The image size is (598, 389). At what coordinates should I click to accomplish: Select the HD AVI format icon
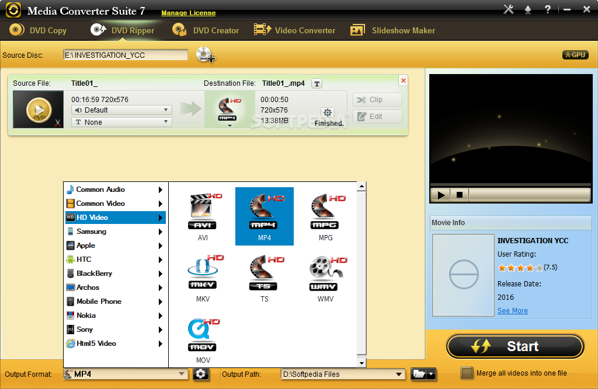[x=203, y=216]
